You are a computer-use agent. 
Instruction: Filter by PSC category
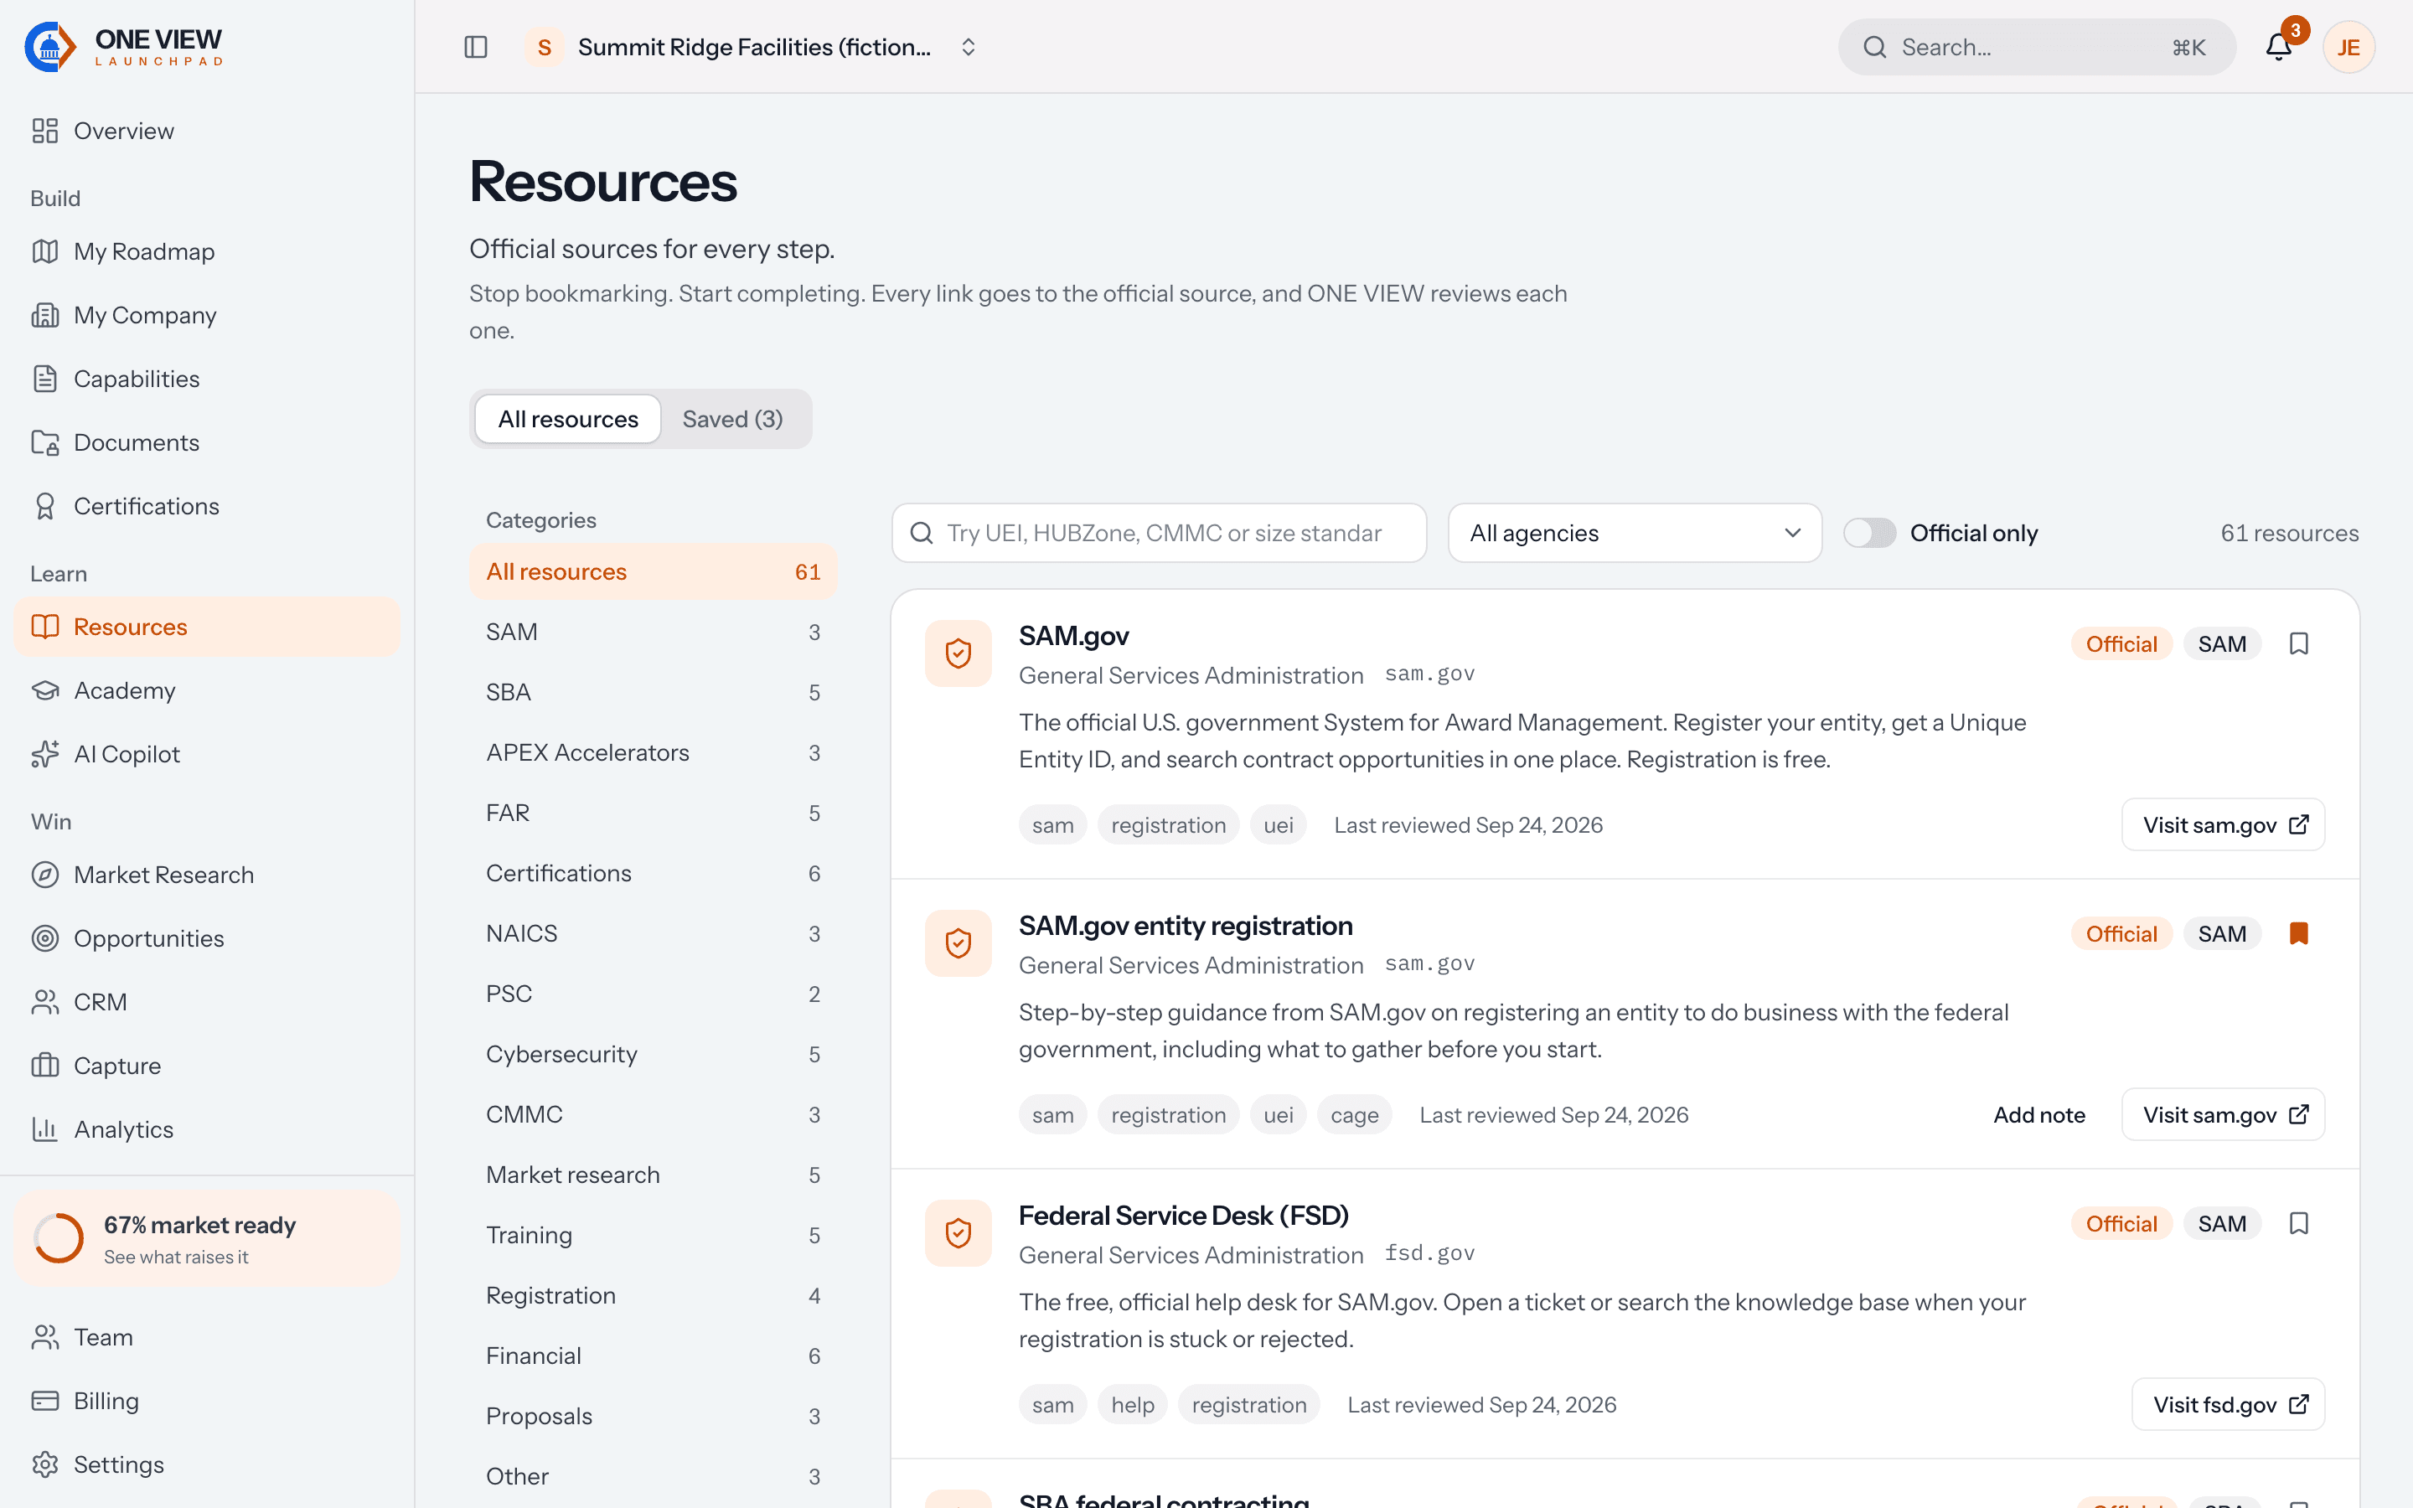pyautogui.click(x=654, y=994)
